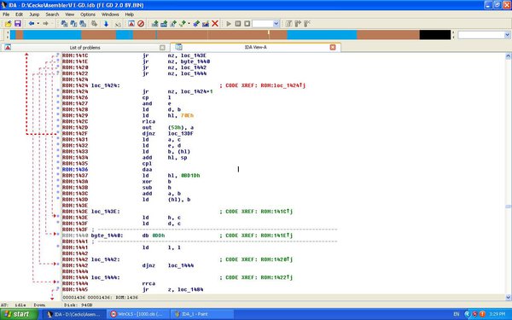Click the Save database floppy icon

coord(18,24)
